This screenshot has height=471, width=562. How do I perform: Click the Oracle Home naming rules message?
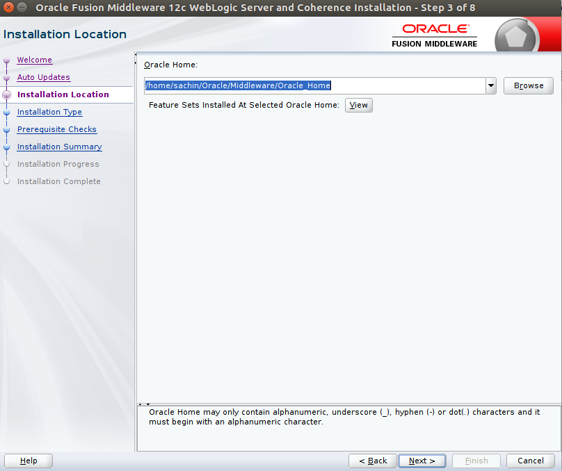(x=344, y=417)
